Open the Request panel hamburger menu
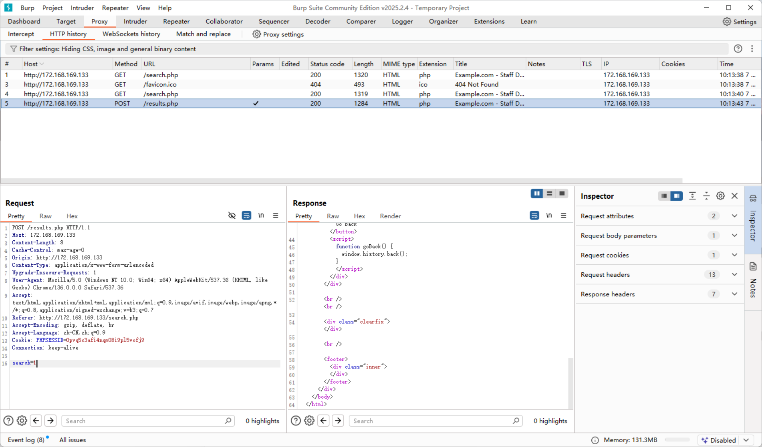 (276, 215)
